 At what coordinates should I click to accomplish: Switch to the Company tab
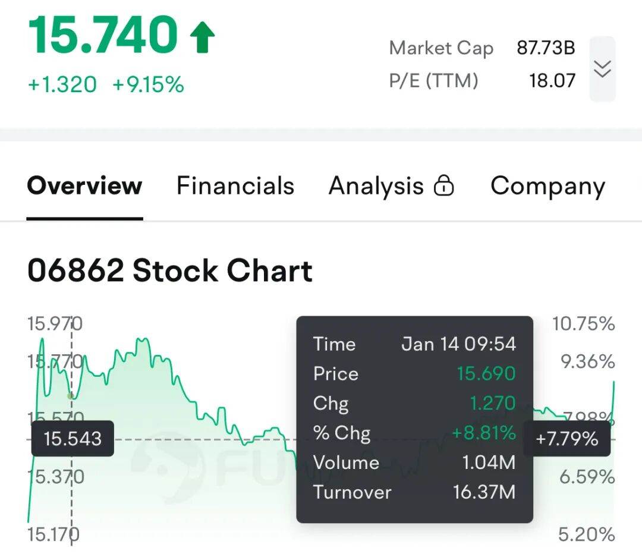coord(547,186)
